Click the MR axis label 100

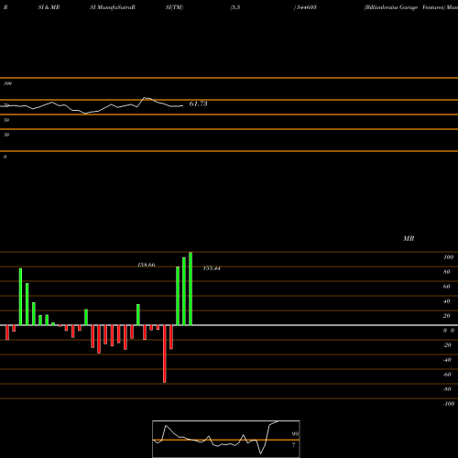point(448,257)
